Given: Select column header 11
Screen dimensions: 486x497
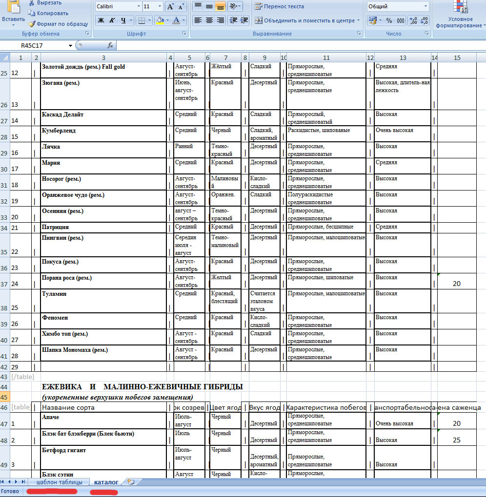Looking at the screenshot, I should [x=326, y=57].
